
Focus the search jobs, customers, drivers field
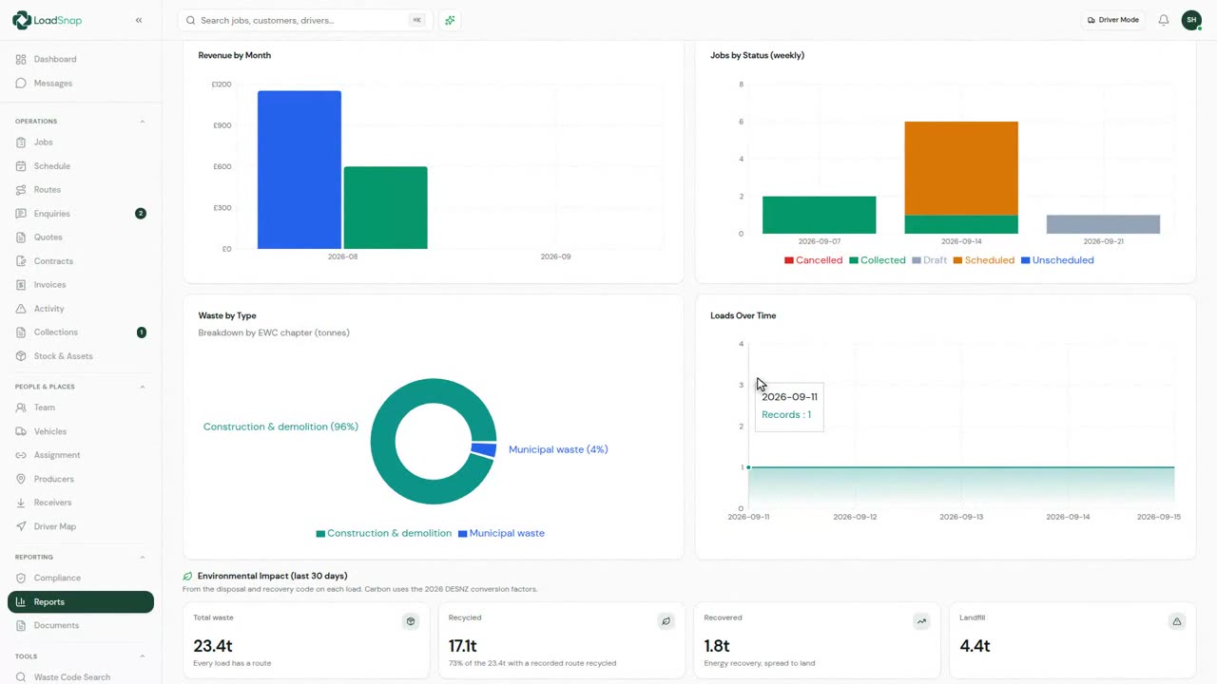pos(305,20)
